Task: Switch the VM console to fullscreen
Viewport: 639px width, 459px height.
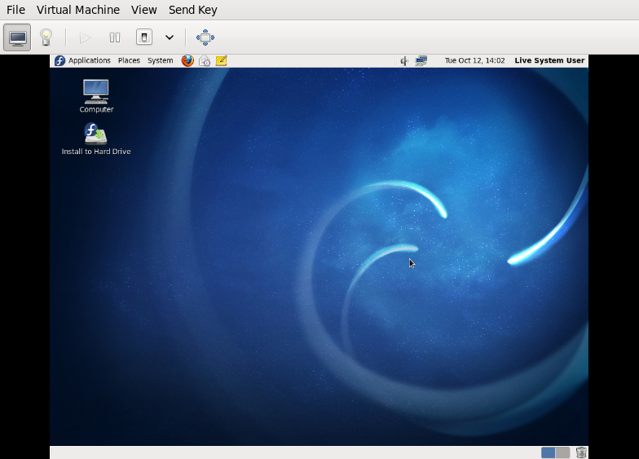Action: 205,38
